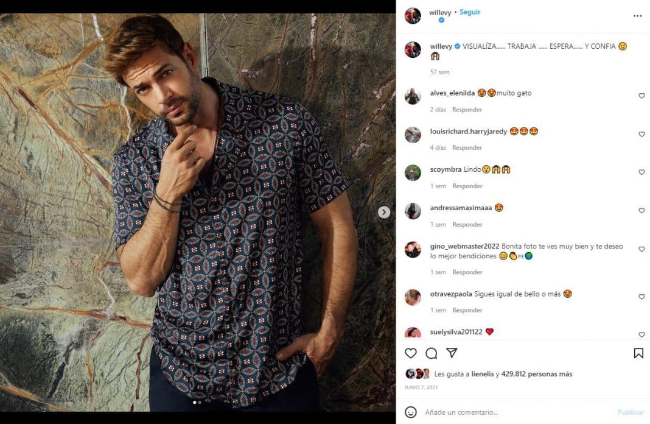Like andressamaximaaa's comment

point(641,211)
